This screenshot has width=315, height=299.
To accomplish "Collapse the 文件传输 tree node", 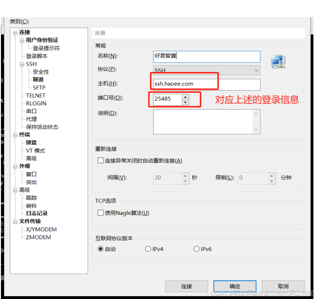I will pos(15,222).
